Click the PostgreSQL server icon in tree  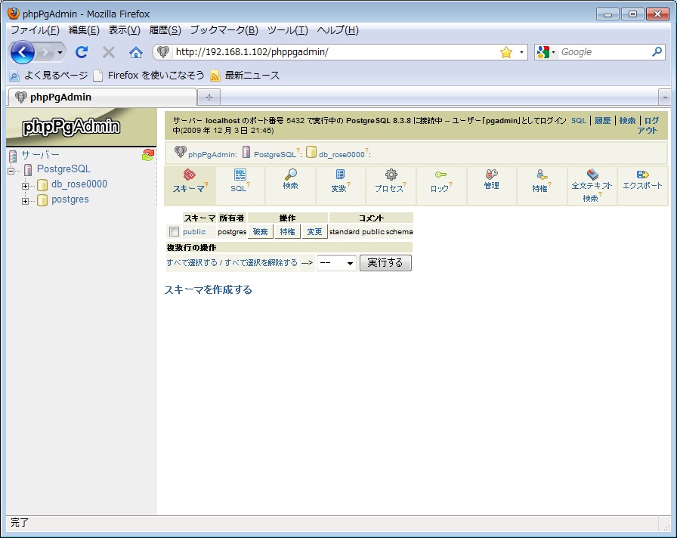28,170
